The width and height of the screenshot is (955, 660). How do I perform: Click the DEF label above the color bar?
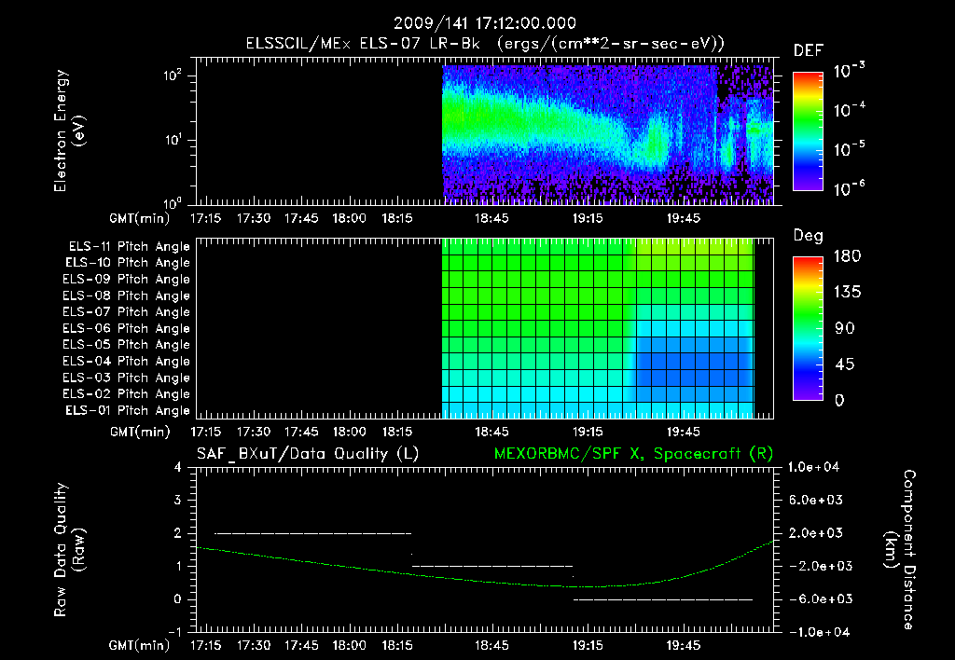point(809,50)
